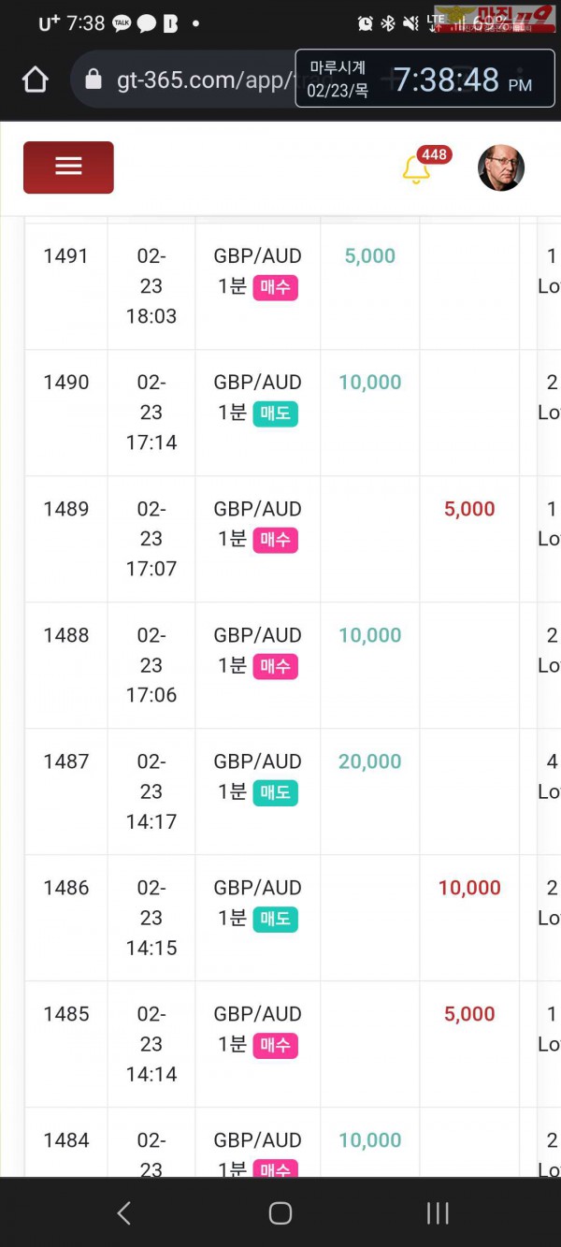Tap the Android back navigation button
Viewport: 561px width, 1247px height.
coord(123,1213)
